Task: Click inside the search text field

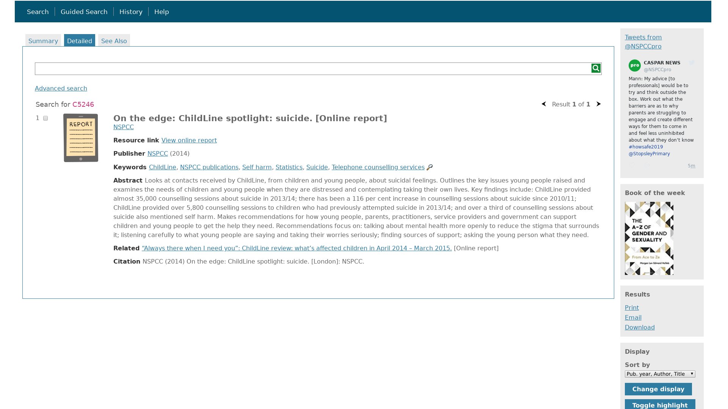Action: pos(313,69)
